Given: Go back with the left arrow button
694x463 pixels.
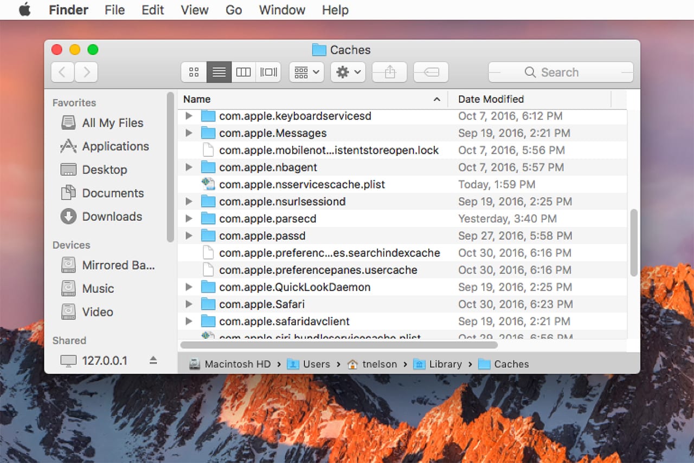Looking at the screenshot, I should pyautogui.click(x=63, y=72).
